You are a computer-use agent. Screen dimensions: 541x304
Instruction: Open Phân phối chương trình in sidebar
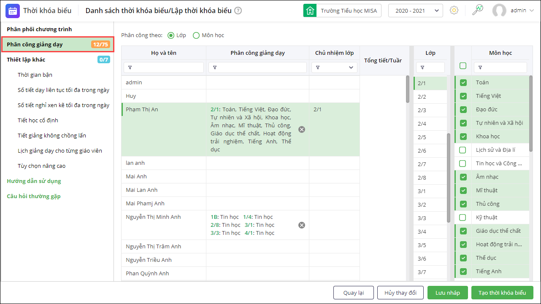[39, 29]
